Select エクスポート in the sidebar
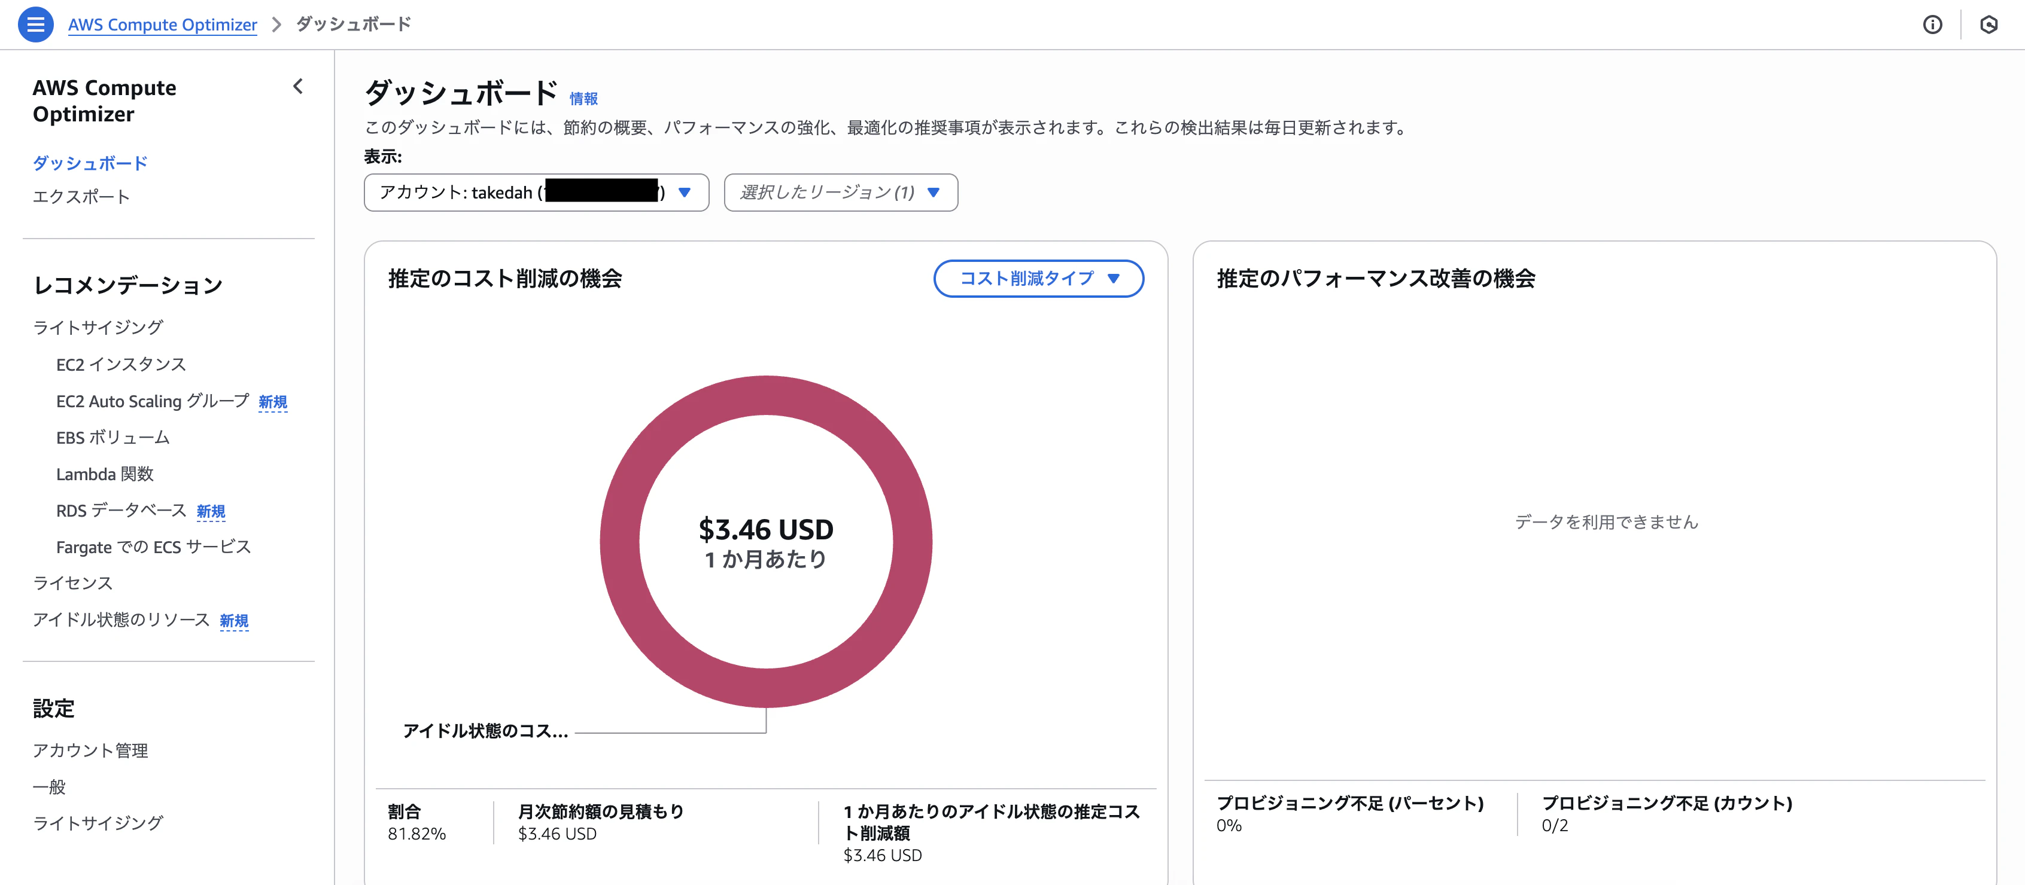The image size is (2025, 885). coord(81,196)
